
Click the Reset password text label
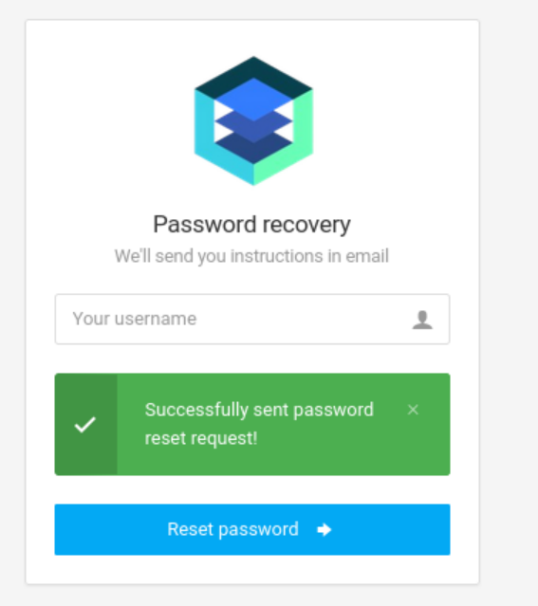pyautogui.click(x=232, y=529)
